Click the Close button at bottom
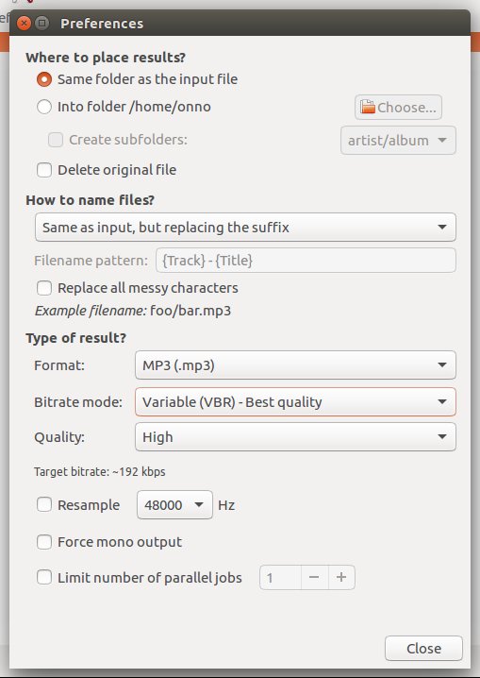The width and height of the screenshot is (480, 678). [x=423, y=648]
